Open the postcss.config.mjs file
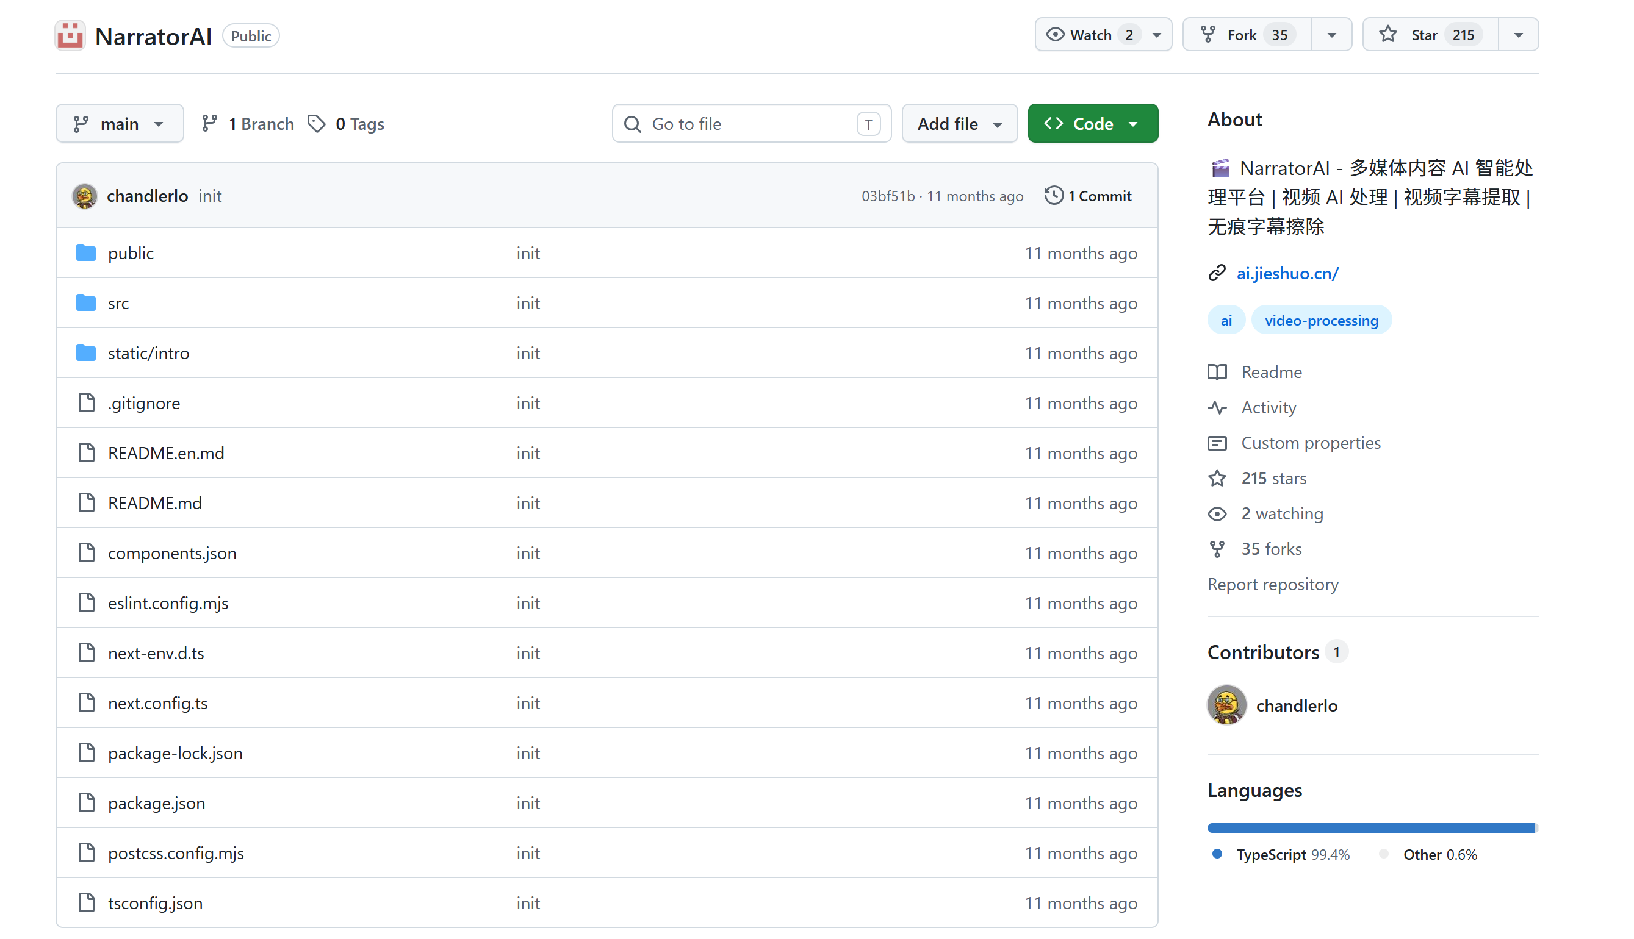 (176, 852)
